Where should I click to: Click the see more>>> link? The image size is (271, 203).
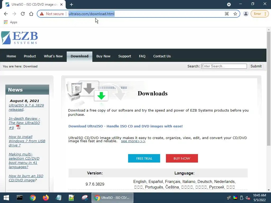[x=133, y=141]
